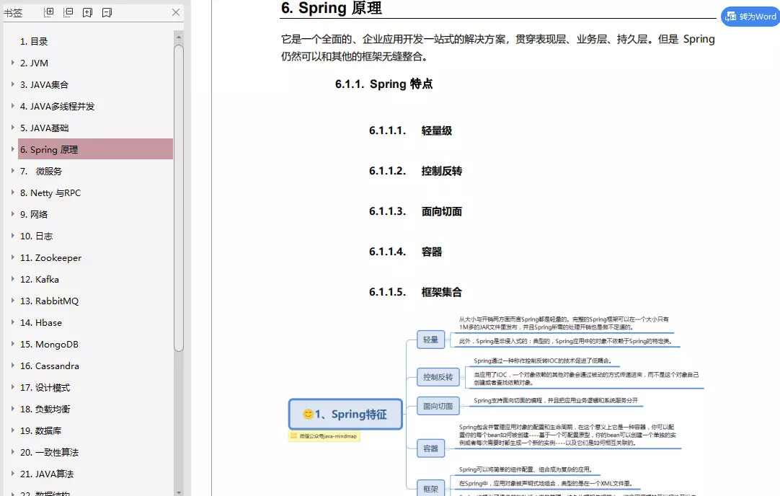Click the collapse all bookmarks icon
This screenshot has height=496, width=780.
[x=68, y=12]
